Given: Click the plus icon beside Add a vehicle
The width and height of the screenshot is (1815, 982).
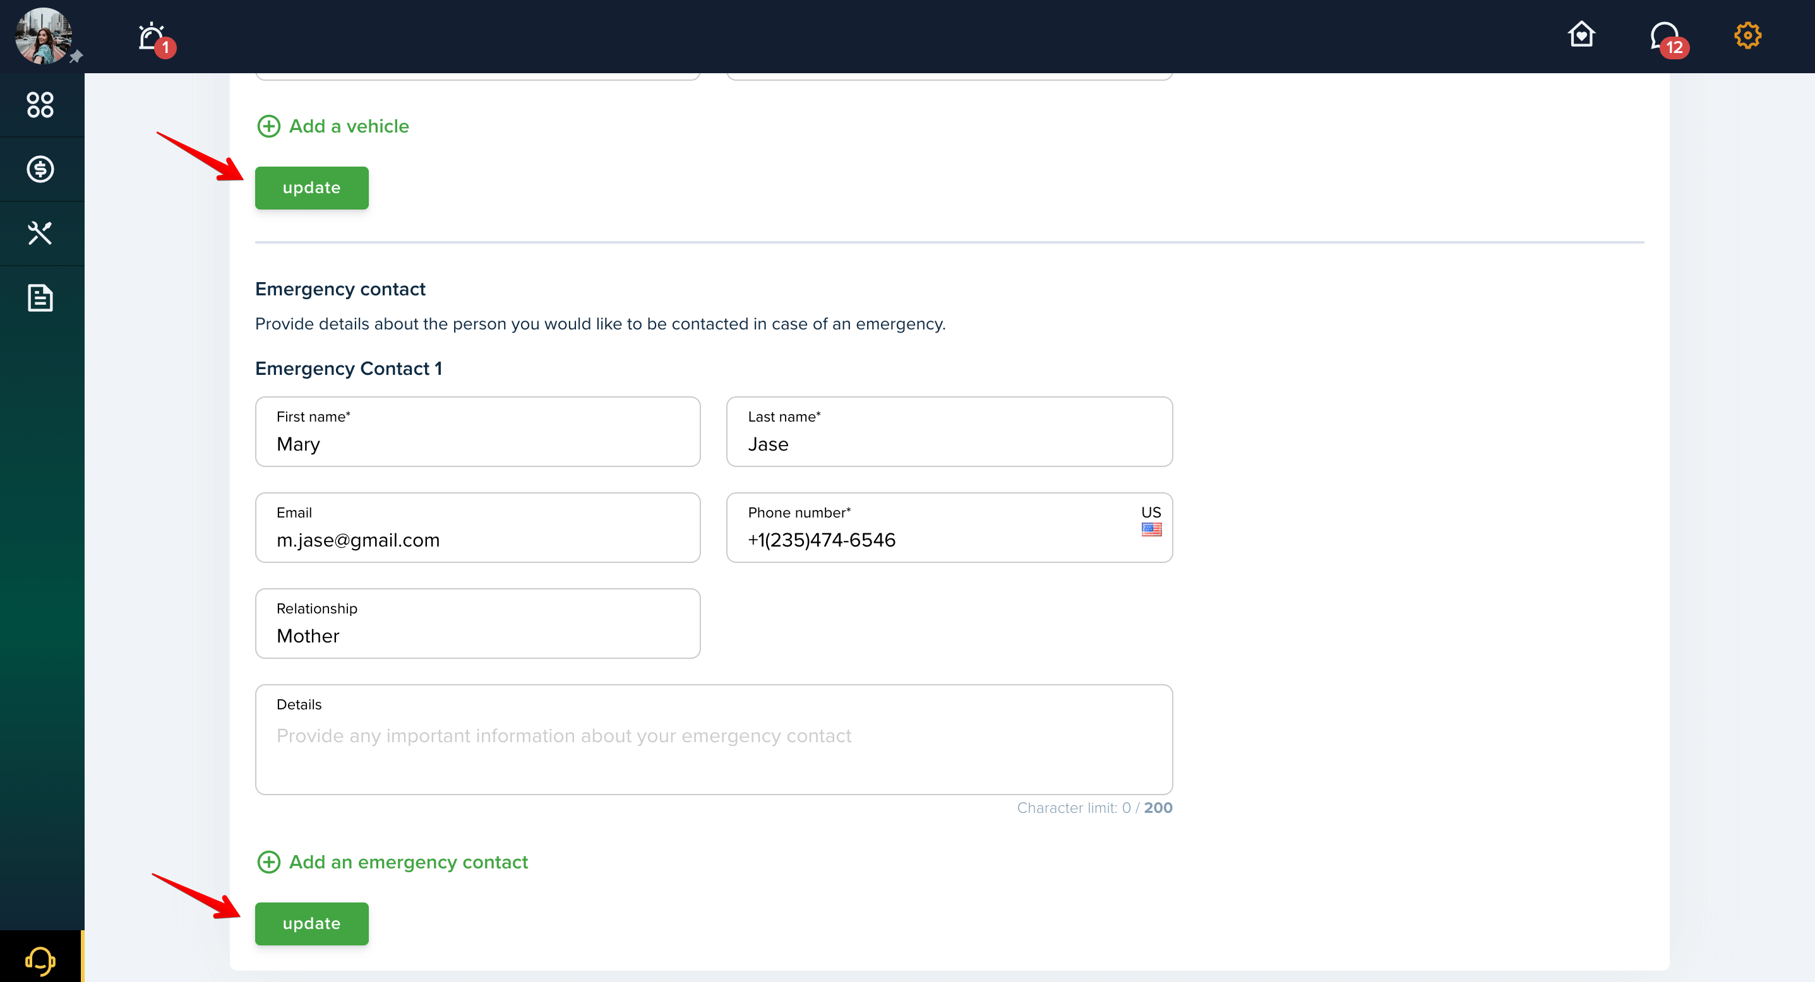Looking at the screenshot, I should coord(268,126).
